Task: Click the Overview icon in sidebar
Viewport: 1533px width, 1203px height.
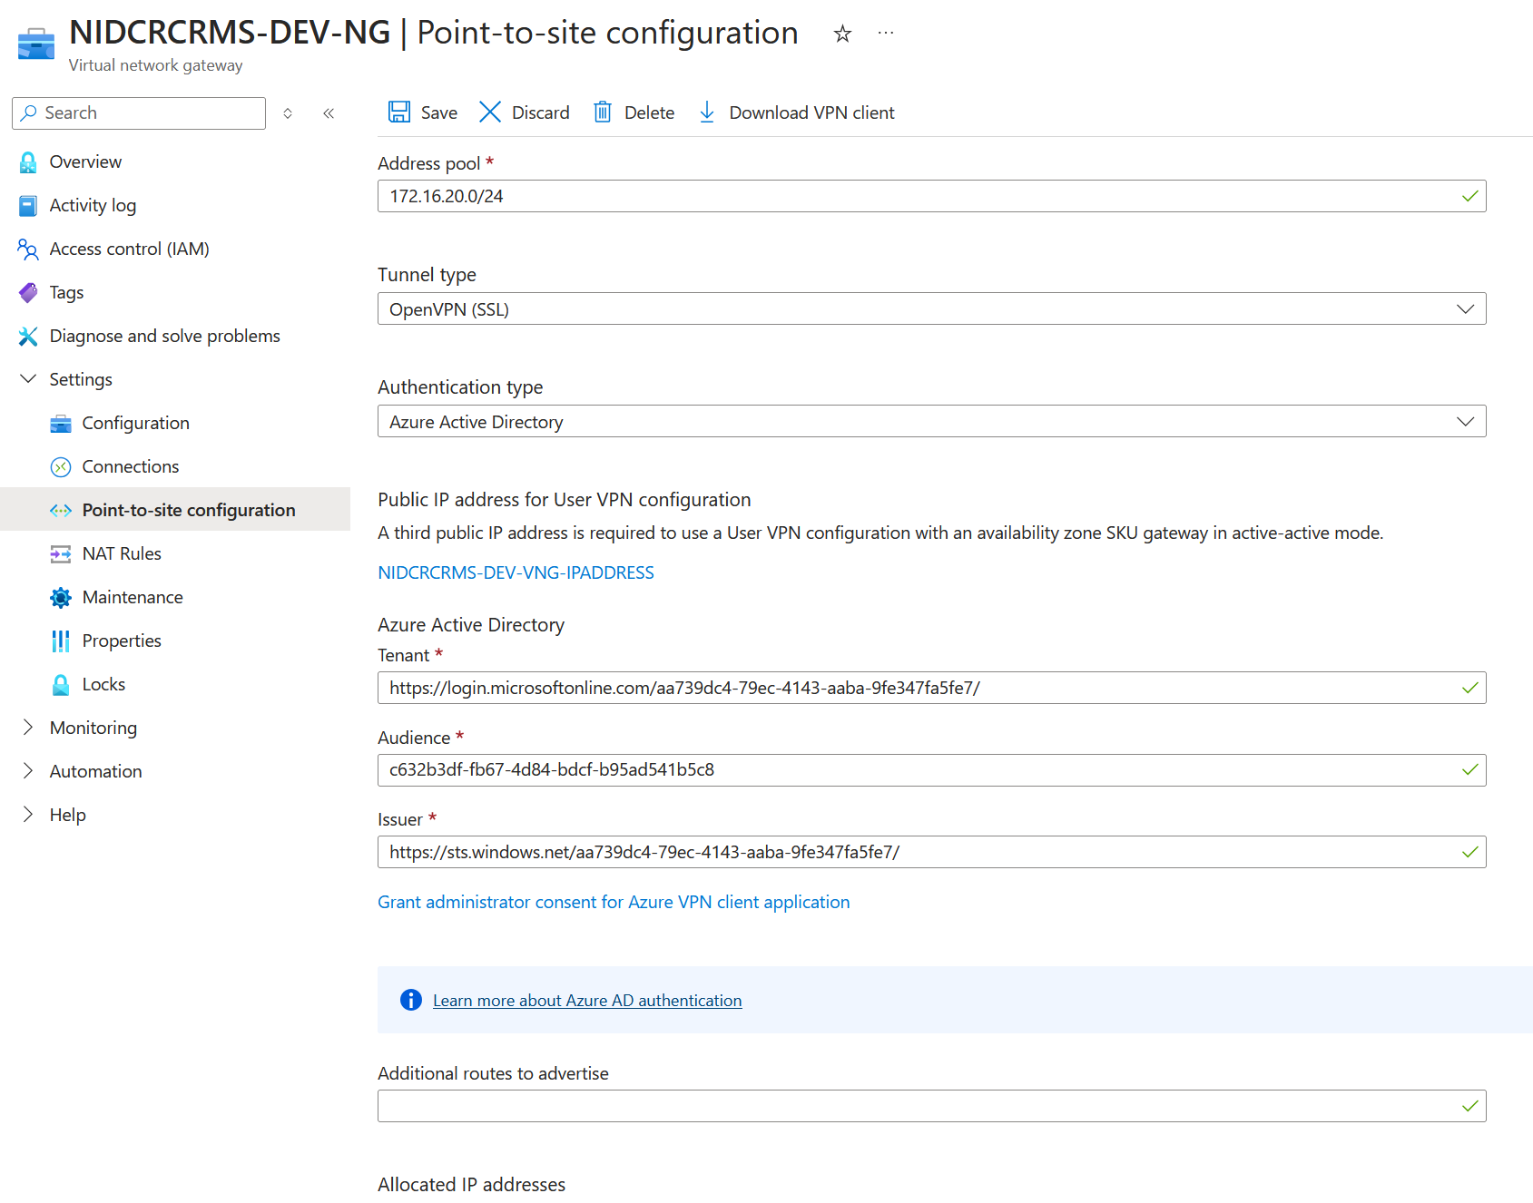Action: 28,162
